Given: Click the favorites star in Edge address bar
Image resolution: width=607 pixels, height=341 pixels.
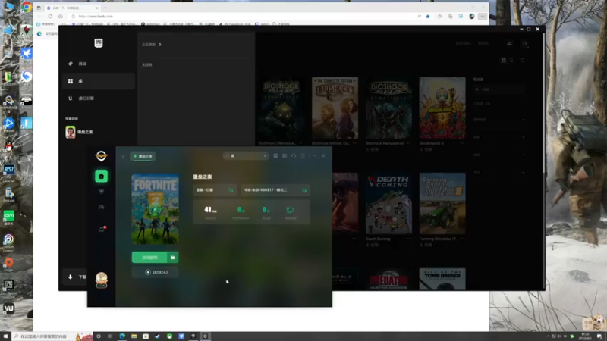Looking at the screenshot, I should [428, 16].
